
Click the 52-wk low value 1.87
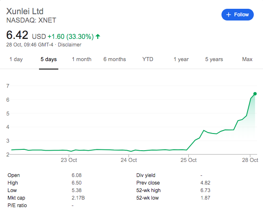(205, 198)
